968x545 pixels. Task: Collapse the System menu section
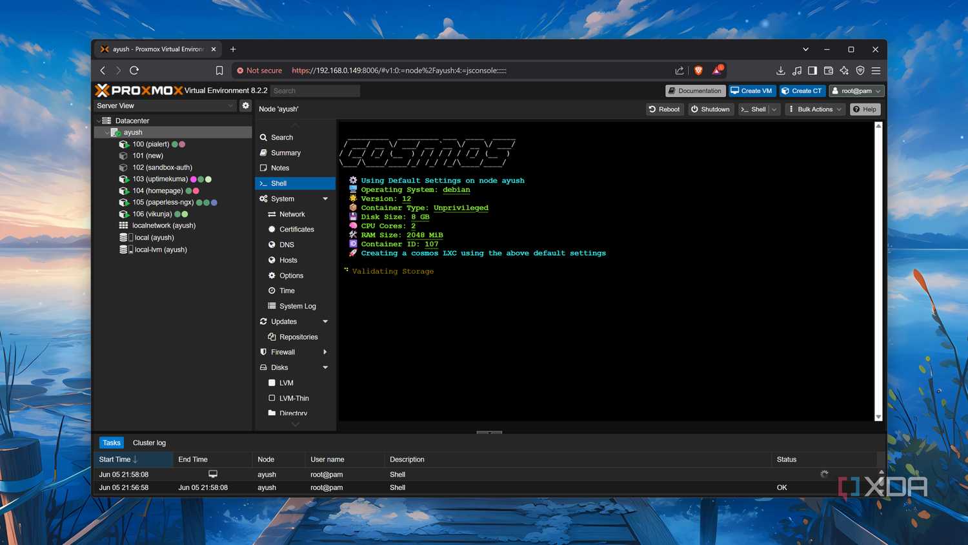pyautogui.click(x=325, y=199)
